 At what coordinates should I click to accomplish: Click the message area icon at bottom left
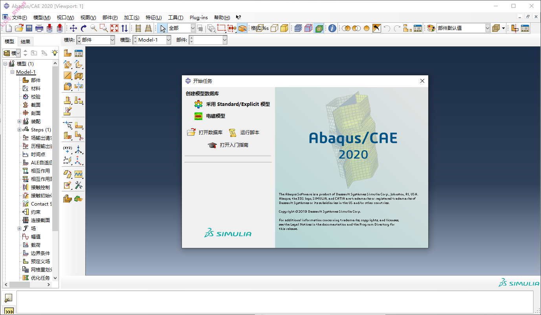tap(8, 298)
